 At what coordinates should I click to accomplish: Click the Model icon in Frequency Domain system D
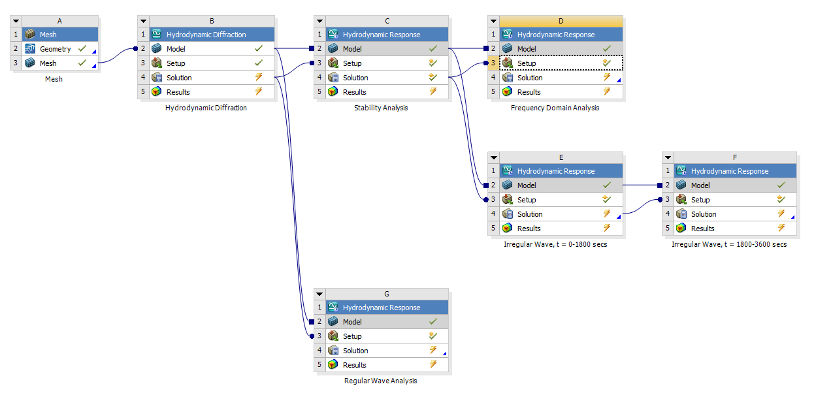pyautogui.click(x=508, y=49)
